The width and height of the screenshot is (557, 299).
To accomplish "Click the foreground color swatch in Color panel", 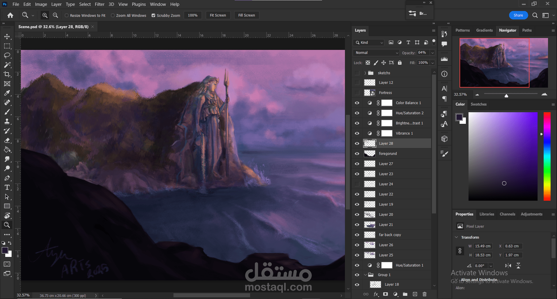I will tap(459, 117).
